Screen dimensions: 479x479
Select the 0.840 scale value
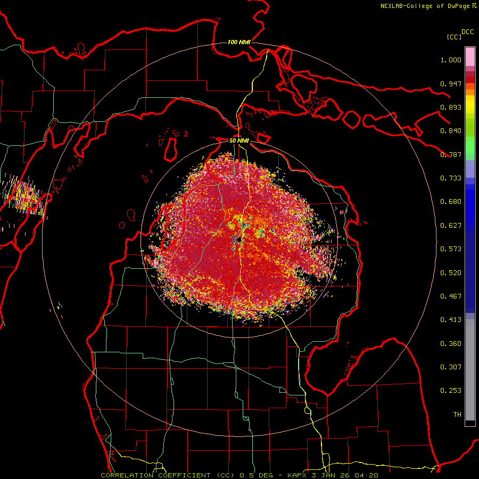[451, 131]
